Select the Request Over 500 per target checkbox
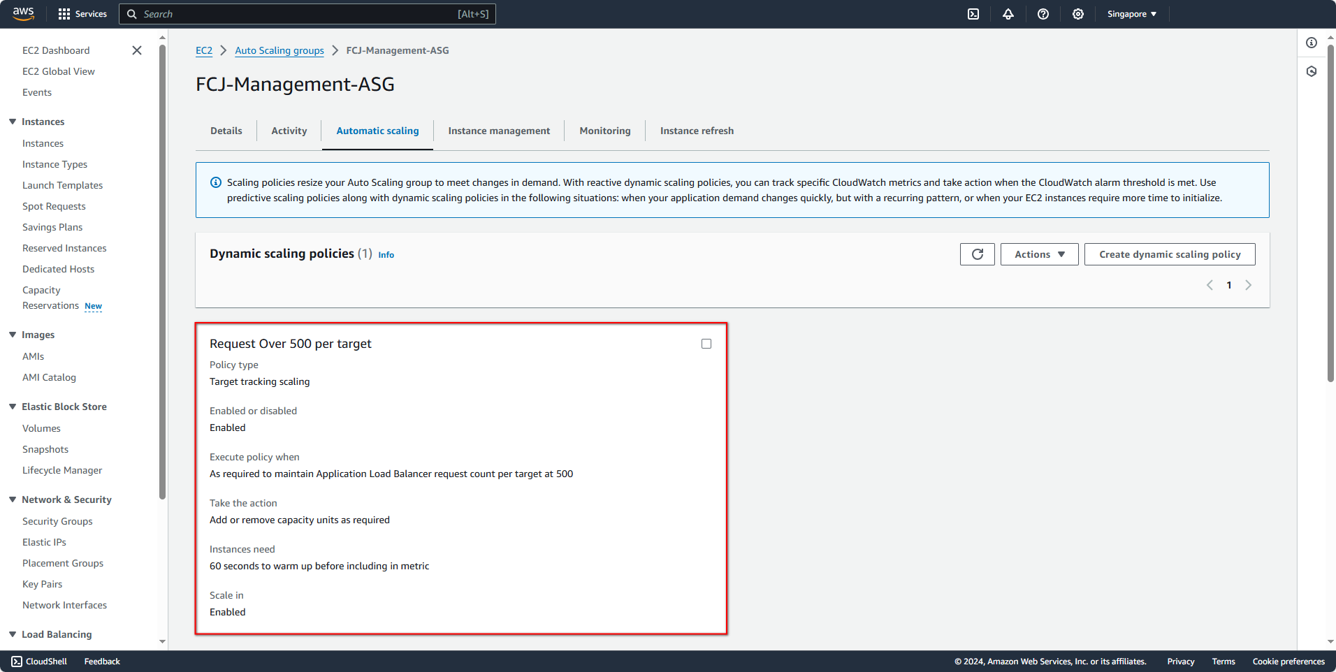Image resolution: width=1336 pixels, height=672 pixels. coord(706,343)
